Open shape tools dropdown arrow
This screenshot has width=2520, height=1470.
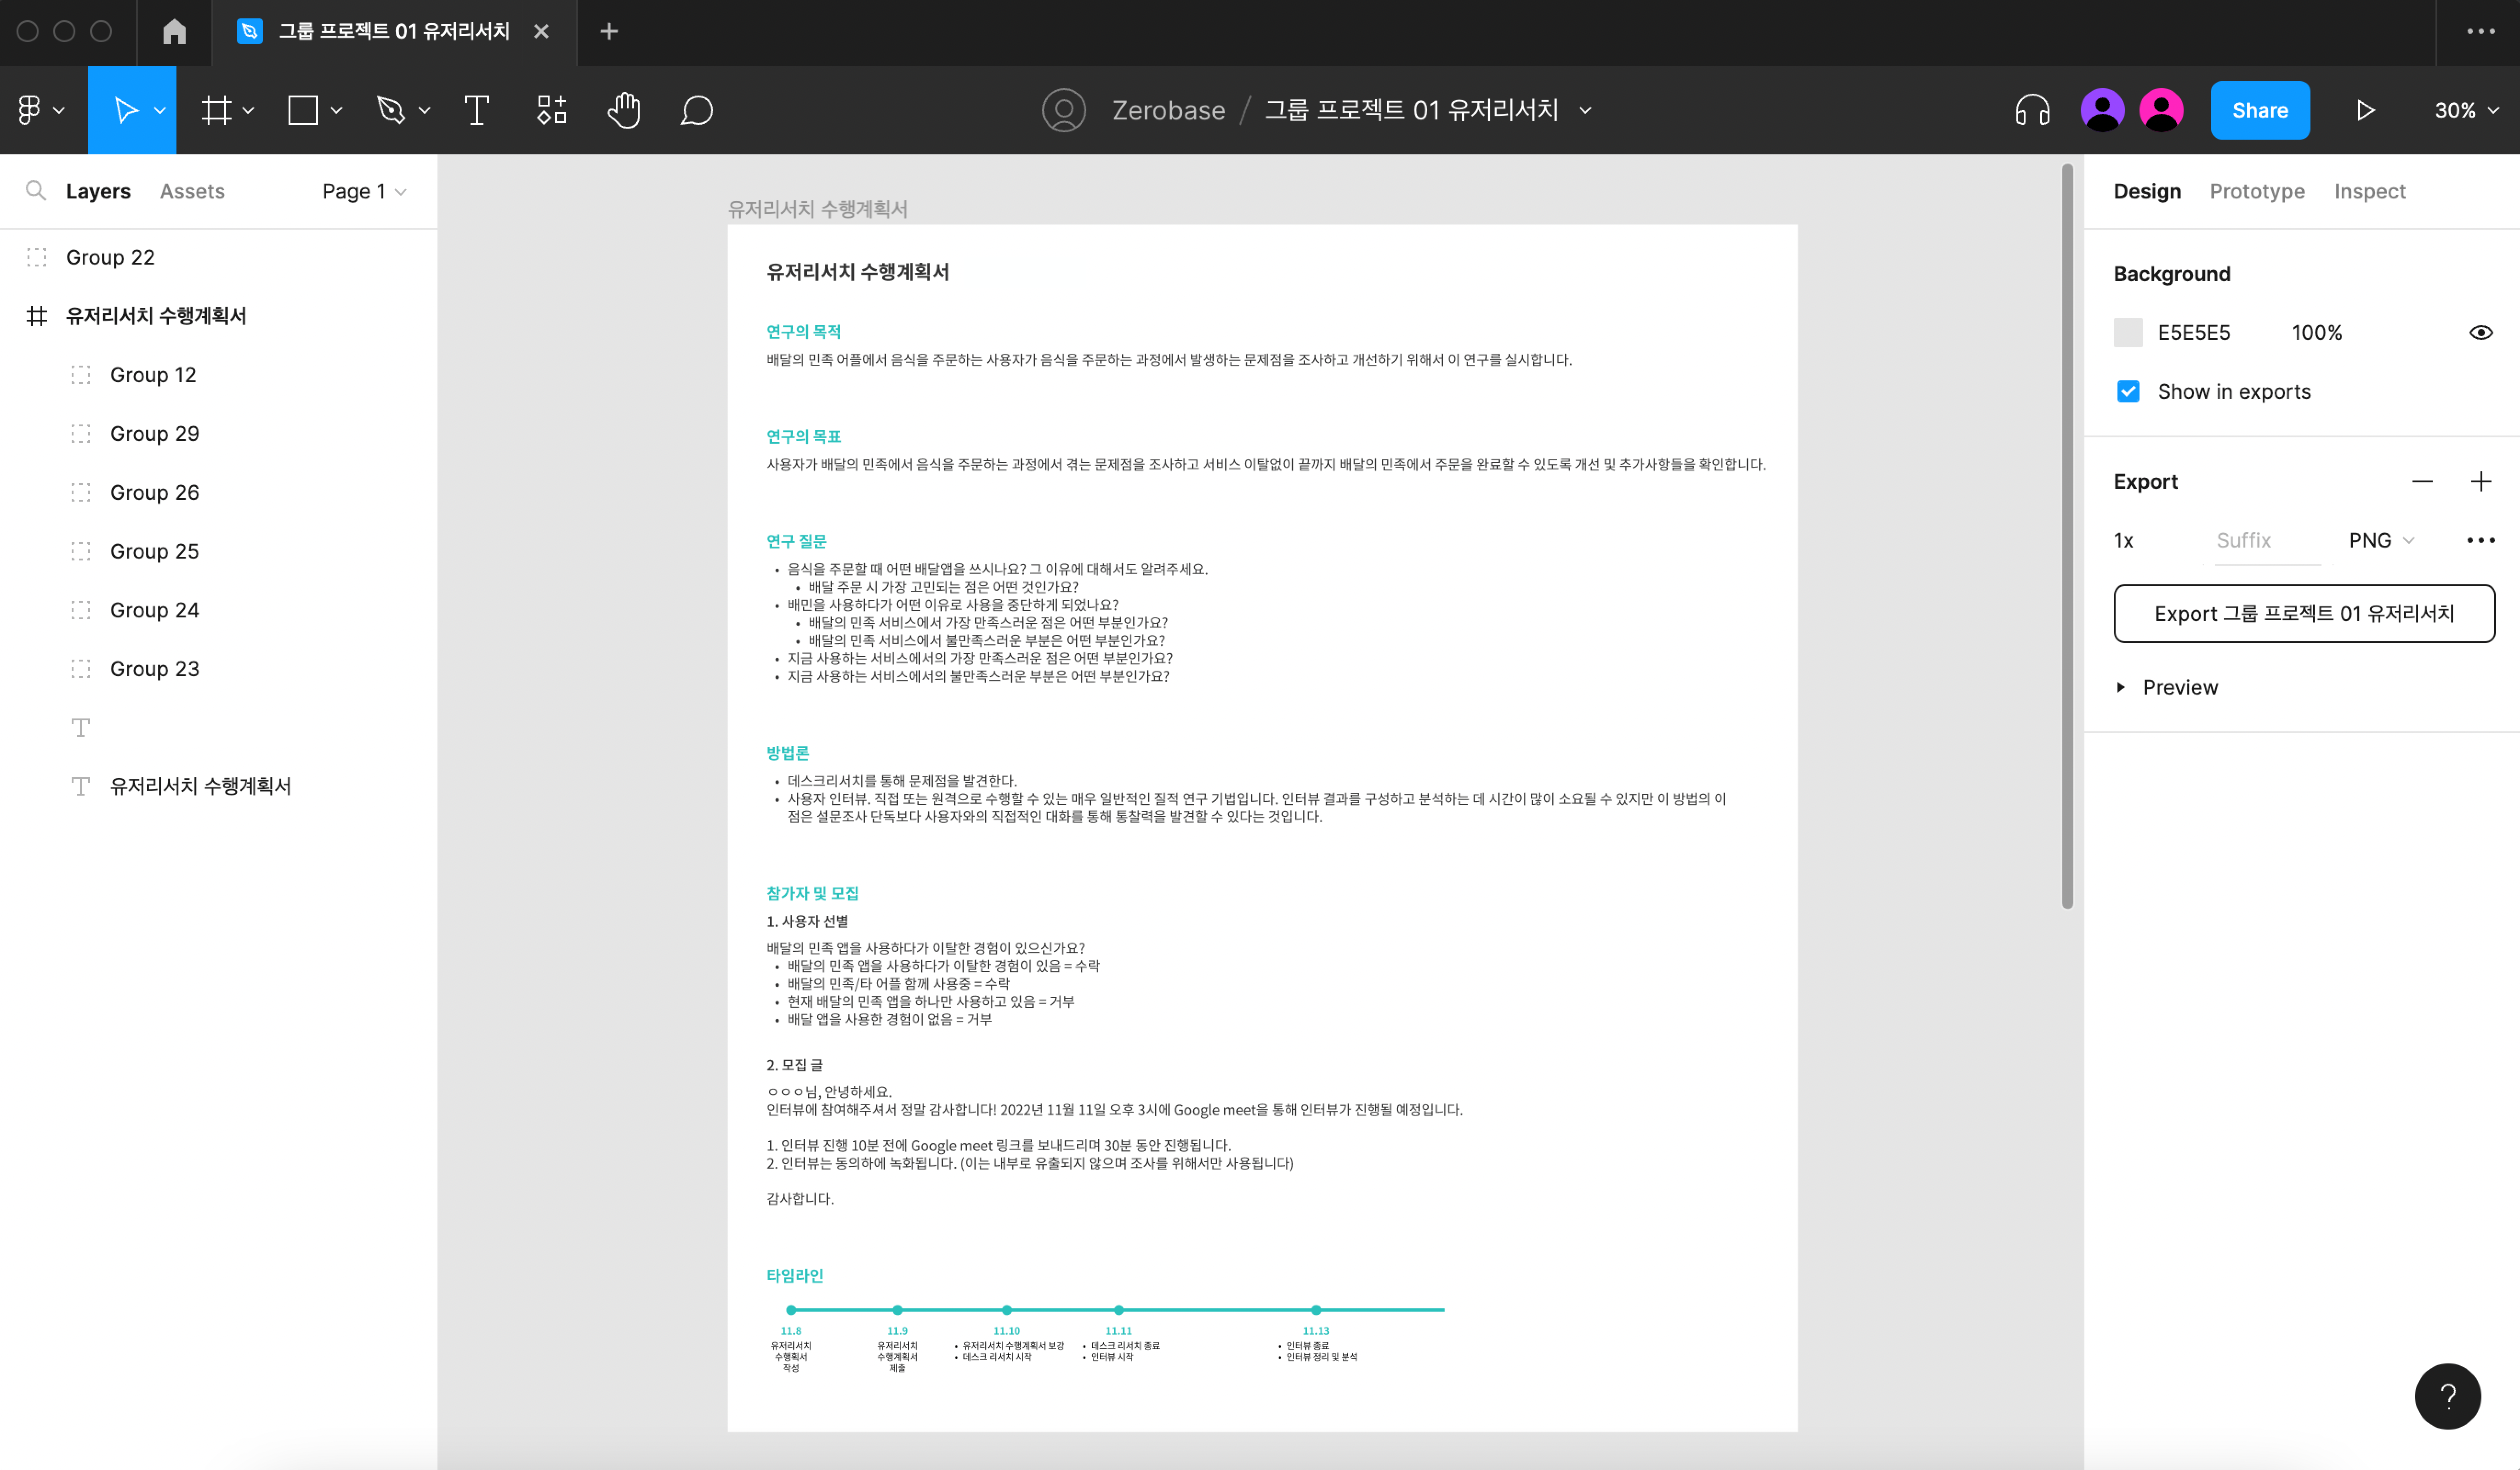[336, 110]
